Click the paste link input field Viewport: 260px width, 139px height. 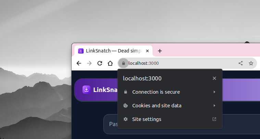(x=182, y=124)
